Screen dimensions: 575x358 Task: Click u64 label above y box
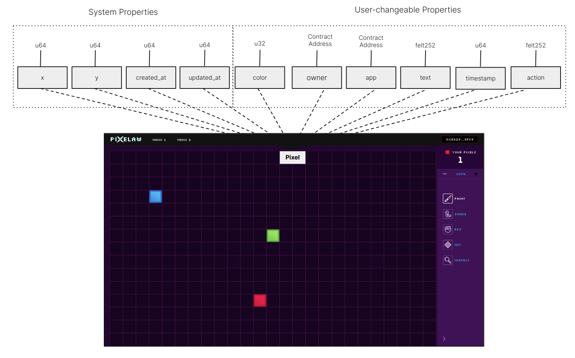[95, 46]
